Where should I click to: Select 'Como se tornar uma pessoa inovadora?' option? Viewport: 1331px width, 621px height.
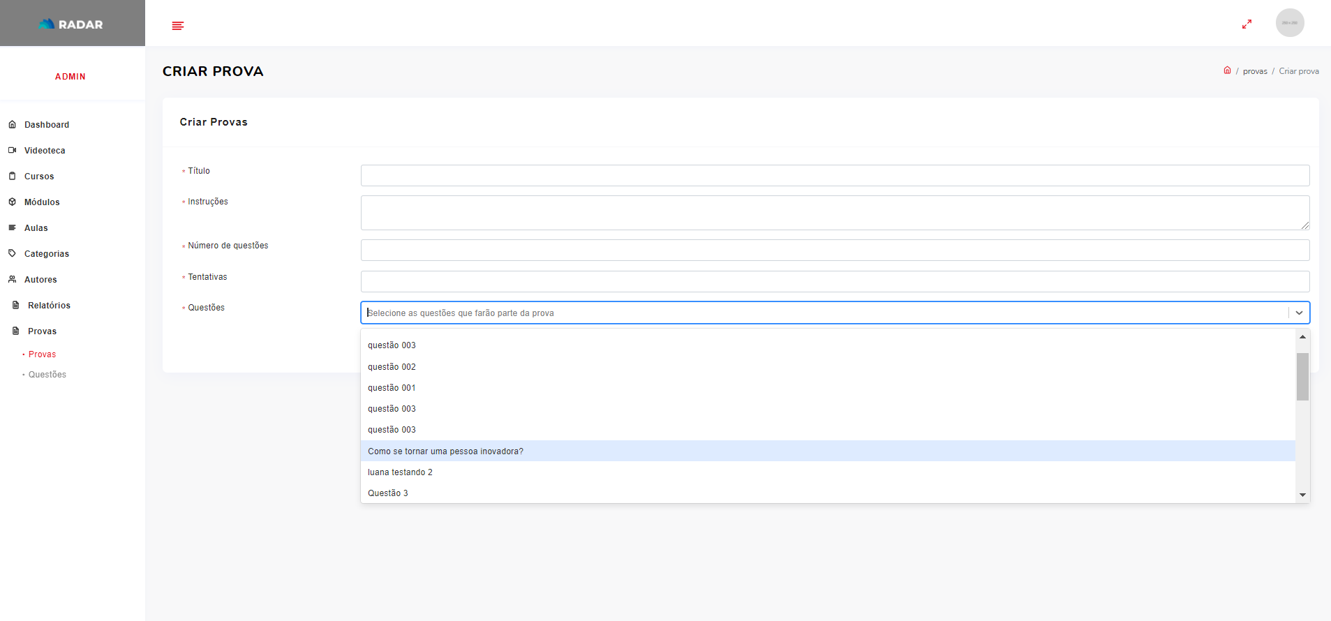coord(445,451)
